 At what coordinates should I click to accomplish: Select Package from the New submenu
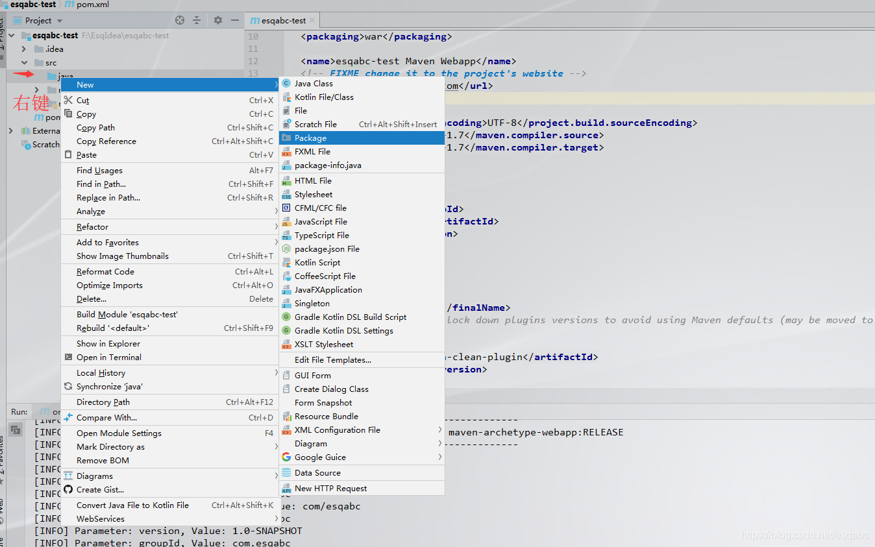(362, 138)
